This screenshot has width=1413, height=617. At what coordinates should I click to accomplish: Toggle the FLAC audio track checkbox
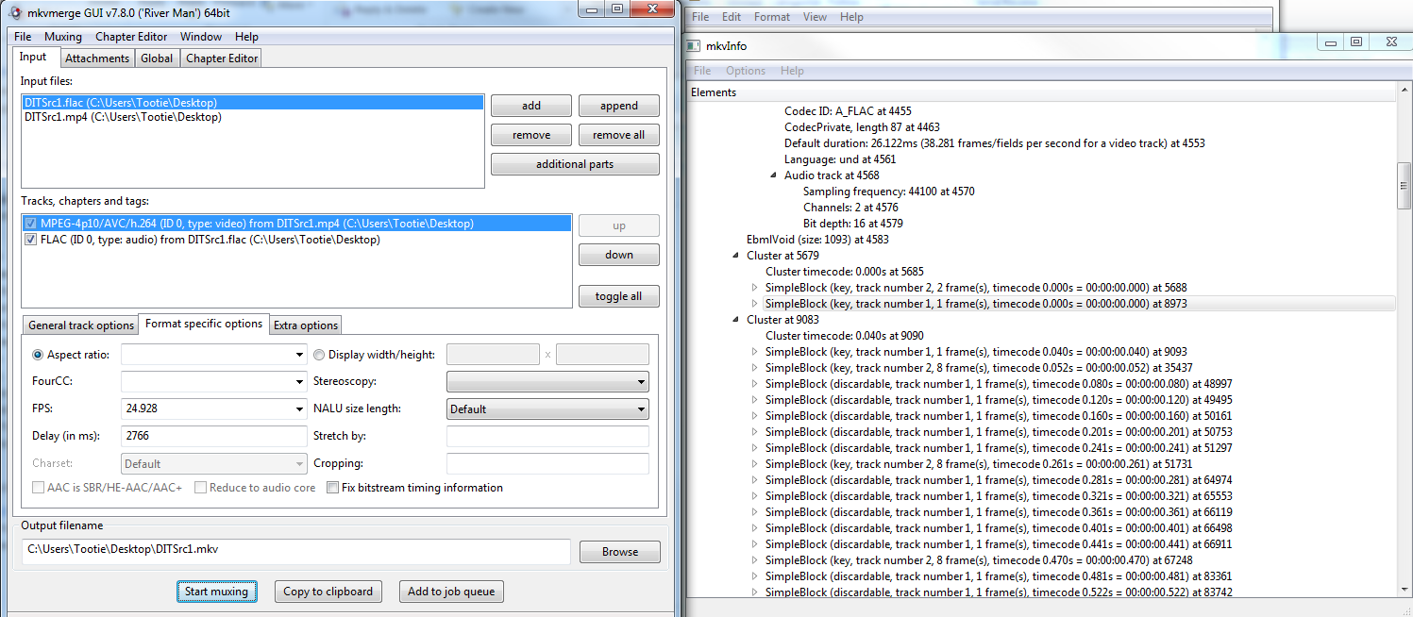pos(32,240)
